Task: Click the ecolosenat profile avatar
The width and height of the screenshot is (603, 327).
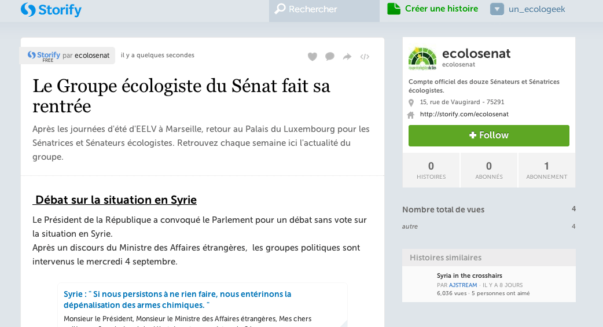Action: click(422, 58)
